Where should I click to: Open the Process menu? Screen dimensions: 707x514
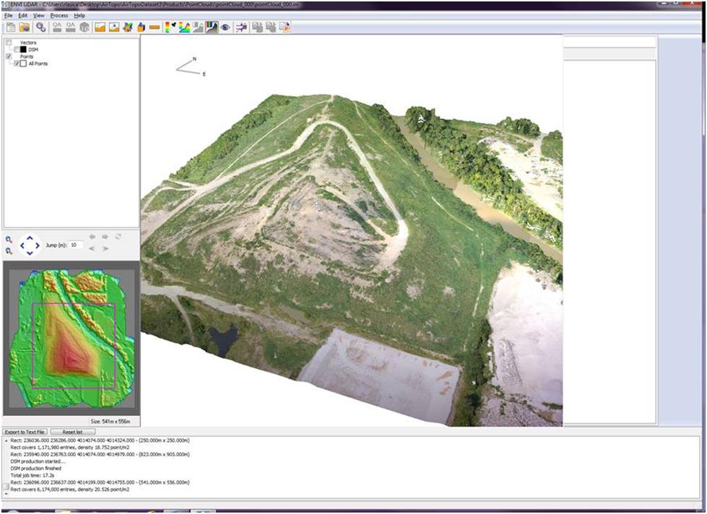[x=58, y=15]
